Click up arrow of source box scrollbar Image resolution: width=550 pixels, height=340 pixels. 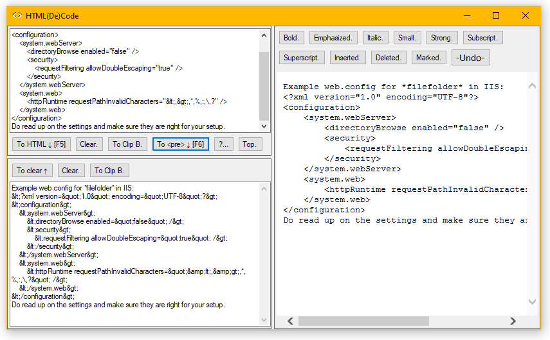264,35
